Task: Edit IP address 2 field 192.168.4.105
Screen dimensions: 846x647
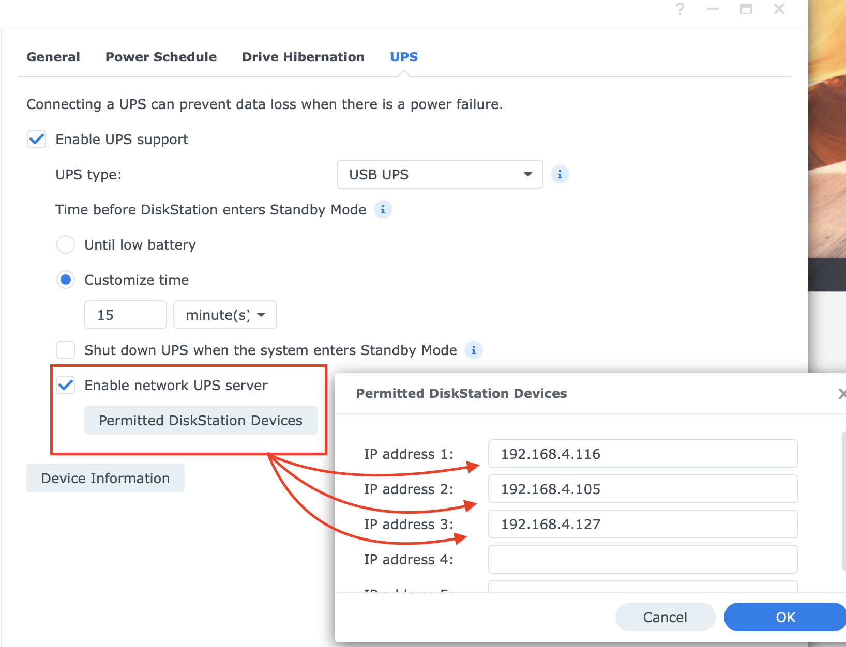Action: tap(643, 489)
